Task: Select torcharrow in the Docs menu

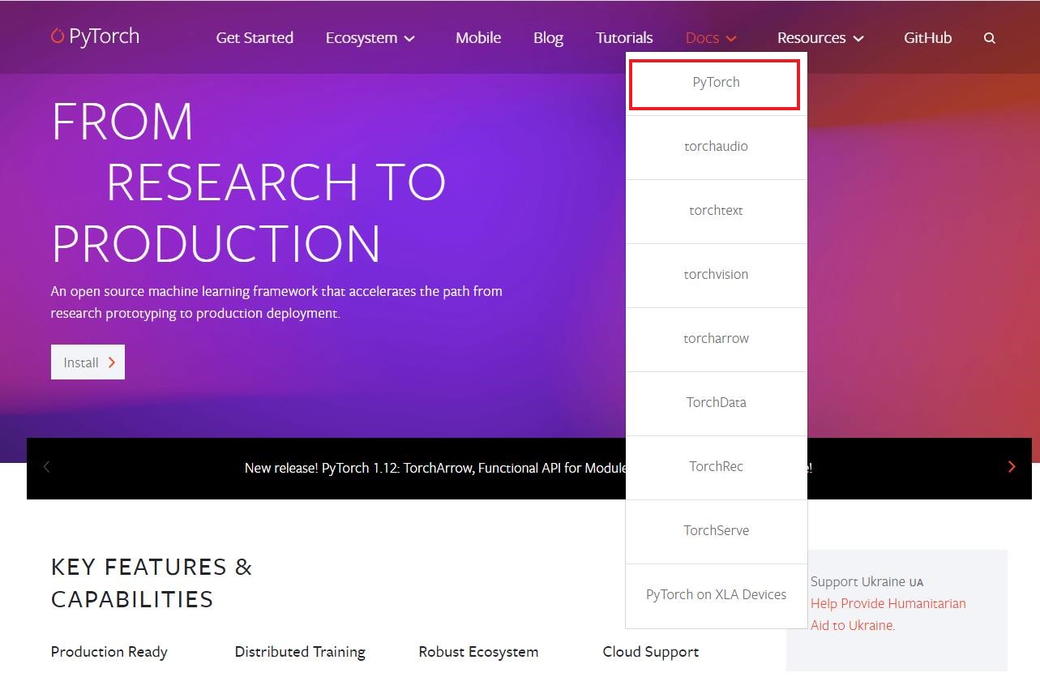Action: tap(716, 339)
